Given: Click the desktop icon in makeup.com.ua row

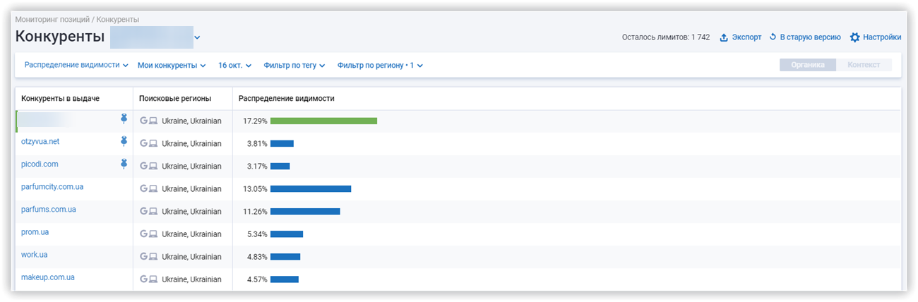Looking at the screenshot, I should point(153,279).
